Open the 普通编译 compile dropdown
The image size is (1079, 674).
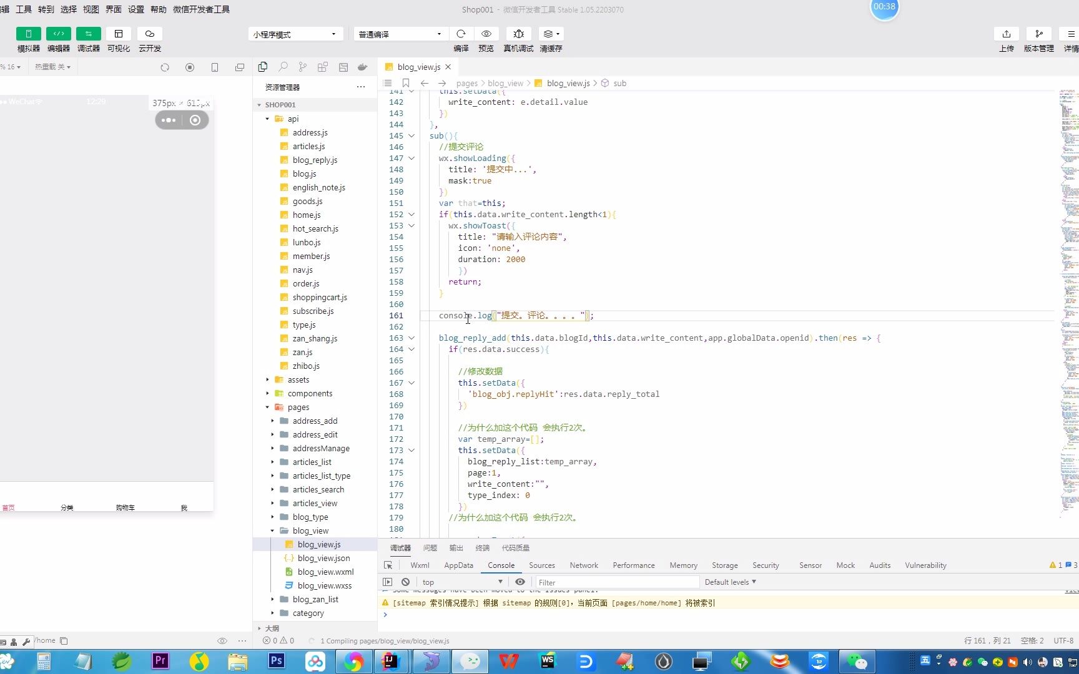point(400,34)
